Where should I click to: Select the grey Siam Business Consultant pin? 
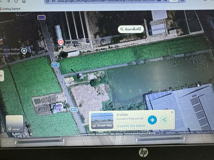tap(24, 51)
